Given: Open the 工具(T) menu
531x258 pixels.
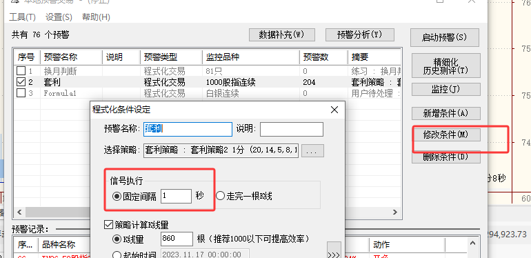Looking at the screenshot, I should (x=22, y=17).
